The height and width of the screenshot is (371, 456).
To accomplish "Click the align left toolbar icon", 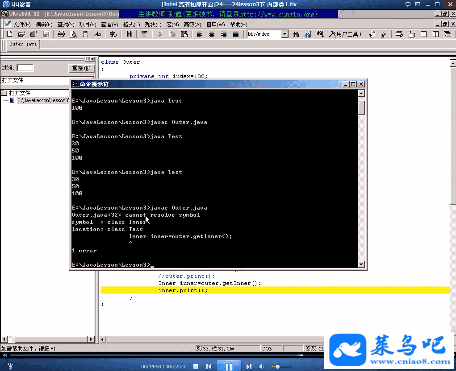I will 200,34.
